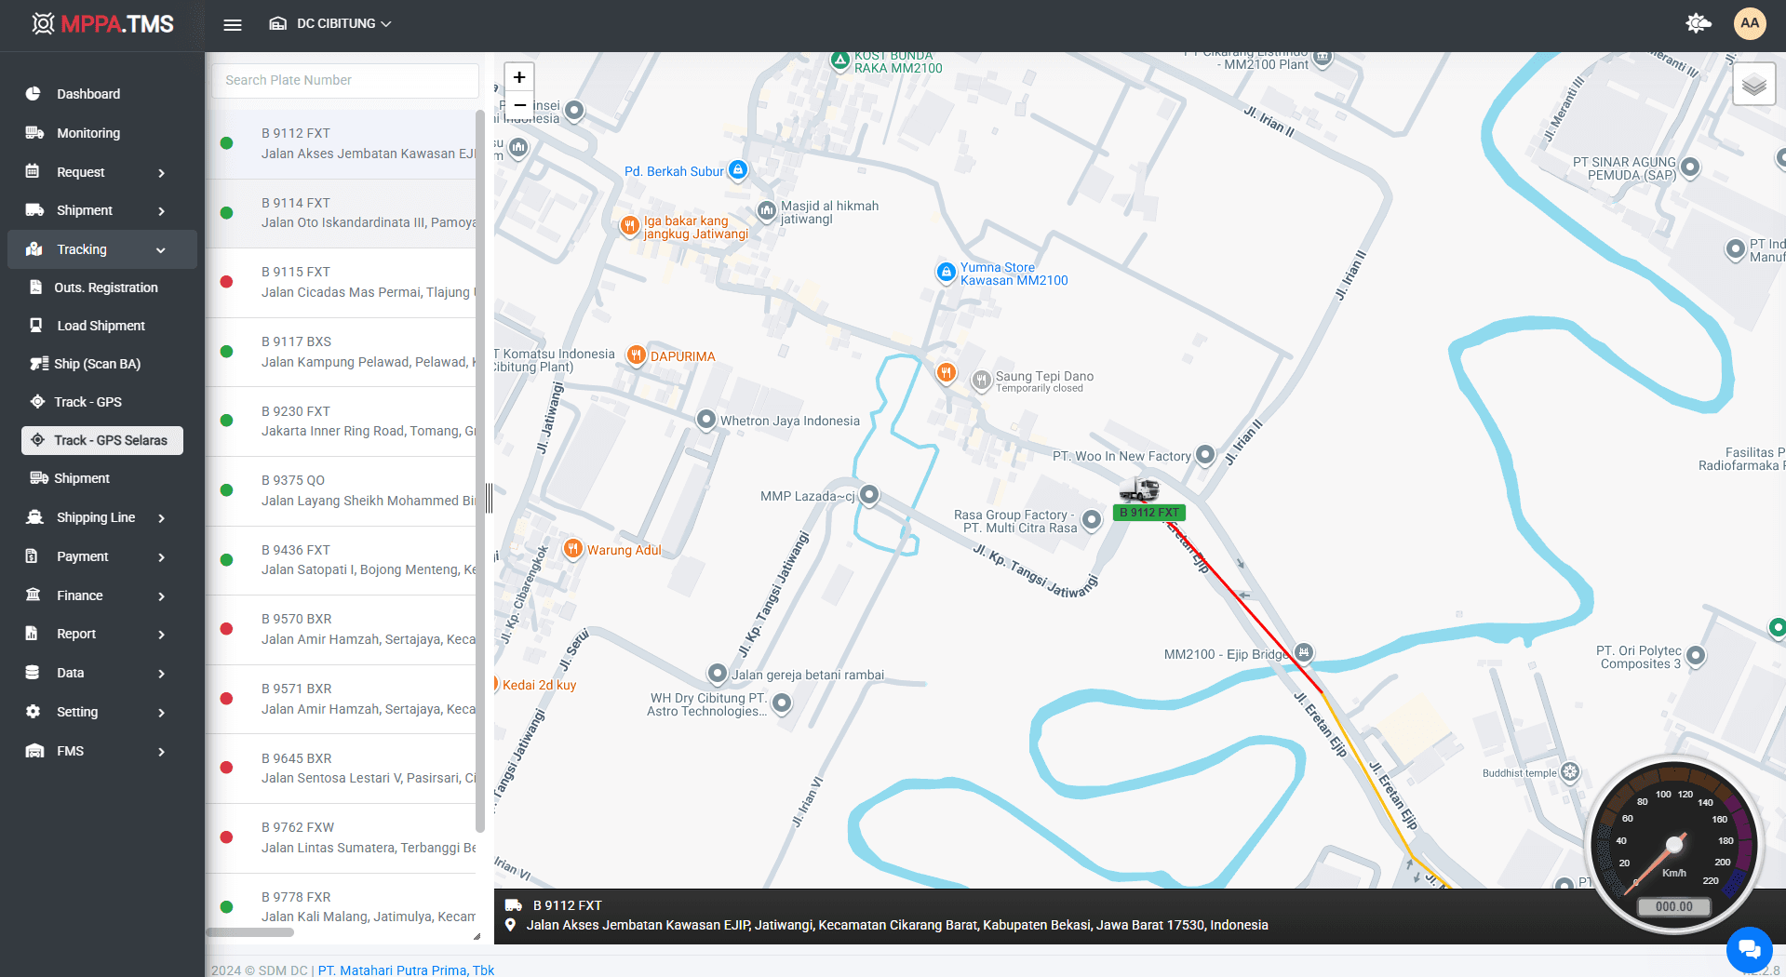This screenshot has width=1786, height=977.
Task: Click the MPPA.TMS logo
Action: click(102, 24)
